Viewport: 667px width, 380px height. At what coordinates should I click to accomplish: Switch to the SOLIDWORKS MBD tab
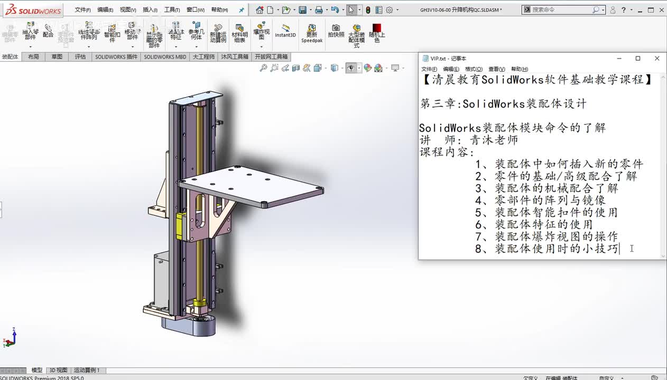pyautogui.click(x=165, y=56)
